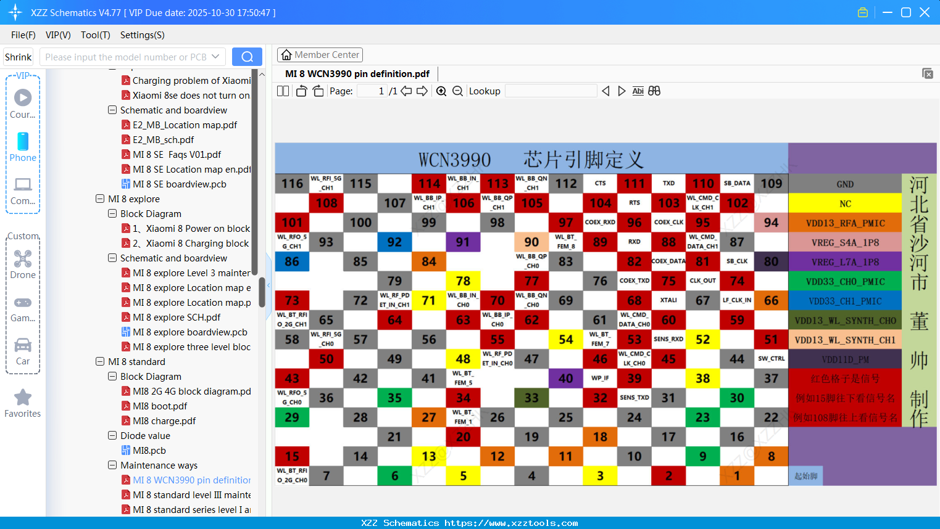Image resolution: width=940 pixels, height=529 pixels.
Task: Go to the previous page arrow
Action: tap(406, 91)
